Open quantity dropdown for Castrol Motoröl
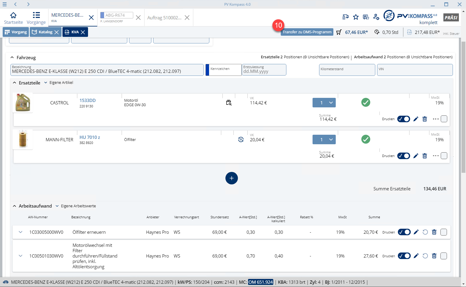Image resolution: width=466 pixels, height=287 pixels. pos(324,103)
